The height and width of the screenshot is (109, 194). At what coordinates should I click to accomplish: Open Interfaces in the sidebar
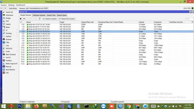coord(9,15)
